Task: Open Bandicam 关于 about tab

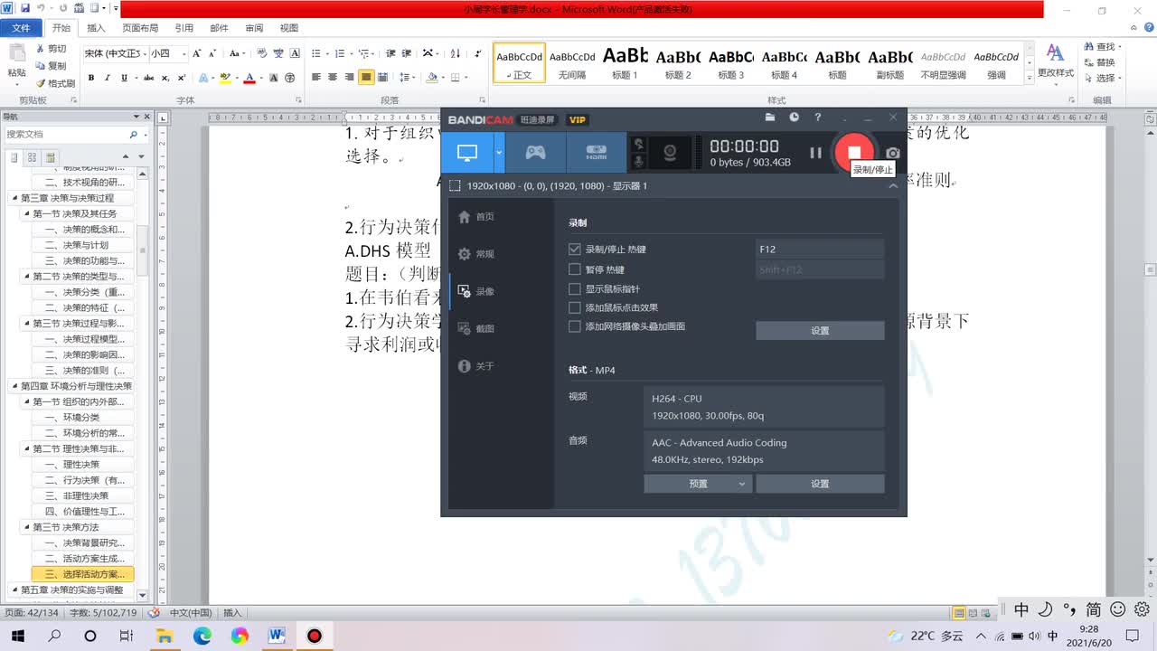Action: 476,366
